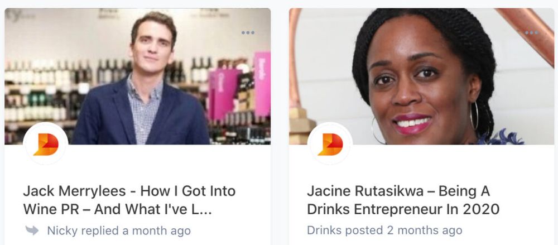Click truncated 'Wine PR – And What I've L...' text
The width and height of the screenshot is (558, 245).
(117, 209)
